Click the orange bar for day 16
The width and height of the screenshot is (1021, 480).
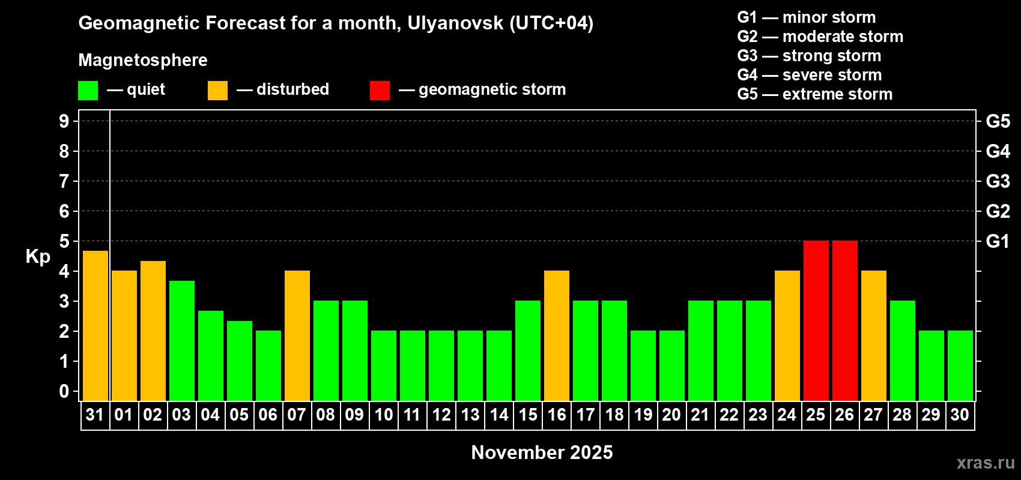pyautogui.click(x=557, y=336)
